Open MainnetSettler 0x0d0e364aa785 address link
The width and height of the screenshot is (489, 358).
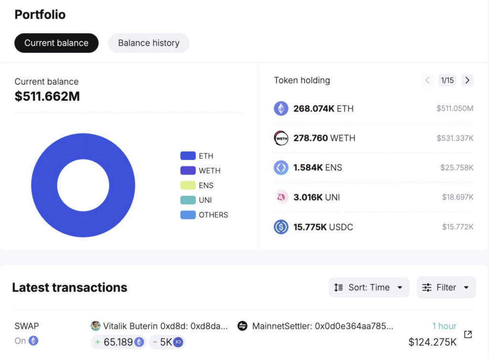point(322,326)
